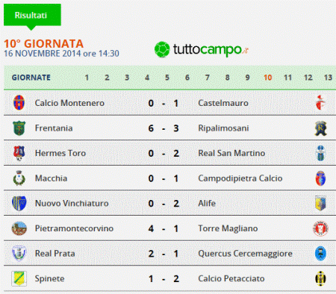Open the Frentania 6 - 3 match score
This screenshot has height=294, width=336.
click(x=164, y=128)
